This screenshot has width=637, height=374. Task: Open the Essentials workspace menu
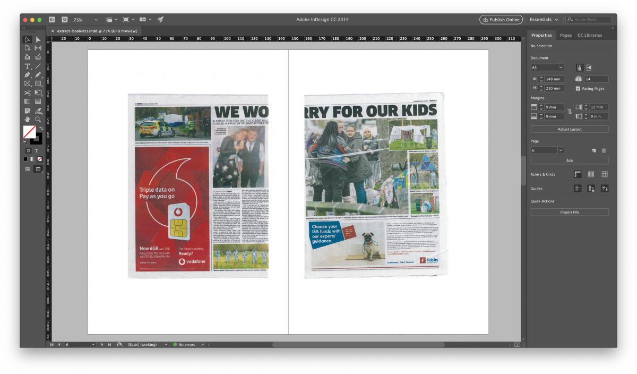544,20
